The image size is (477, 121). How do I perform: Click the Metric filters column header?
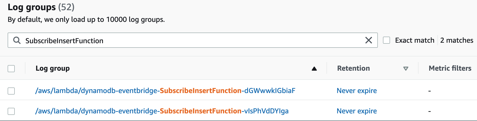[450, 68]
